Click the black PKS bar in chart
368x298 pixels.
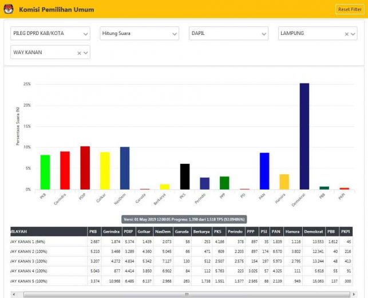[x=185, y=177]
